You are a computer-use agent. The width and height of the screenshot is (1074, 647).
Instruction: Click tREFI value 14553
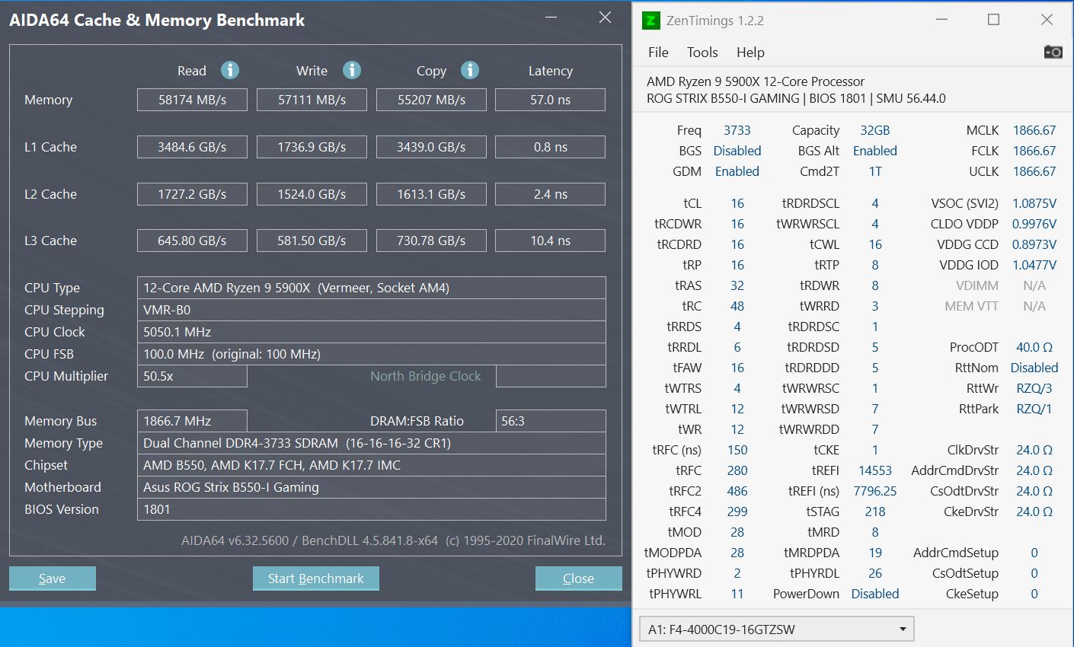click(875, 470)
